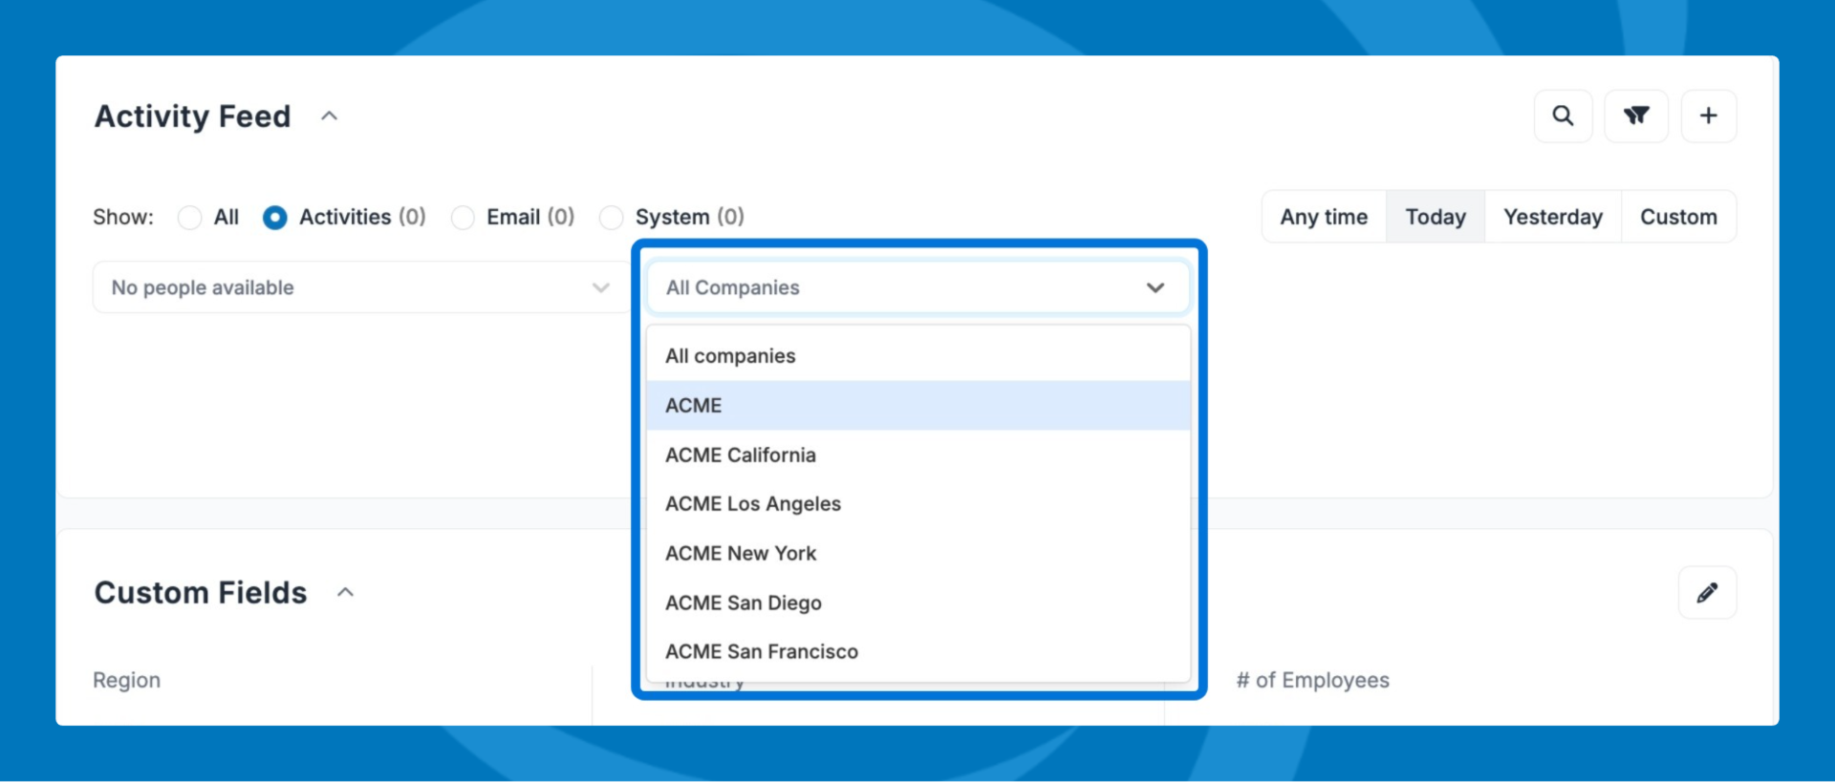This screenshot has height=782, width=1835.
Task: Choose ACME New York option
Action: point(917,554)
